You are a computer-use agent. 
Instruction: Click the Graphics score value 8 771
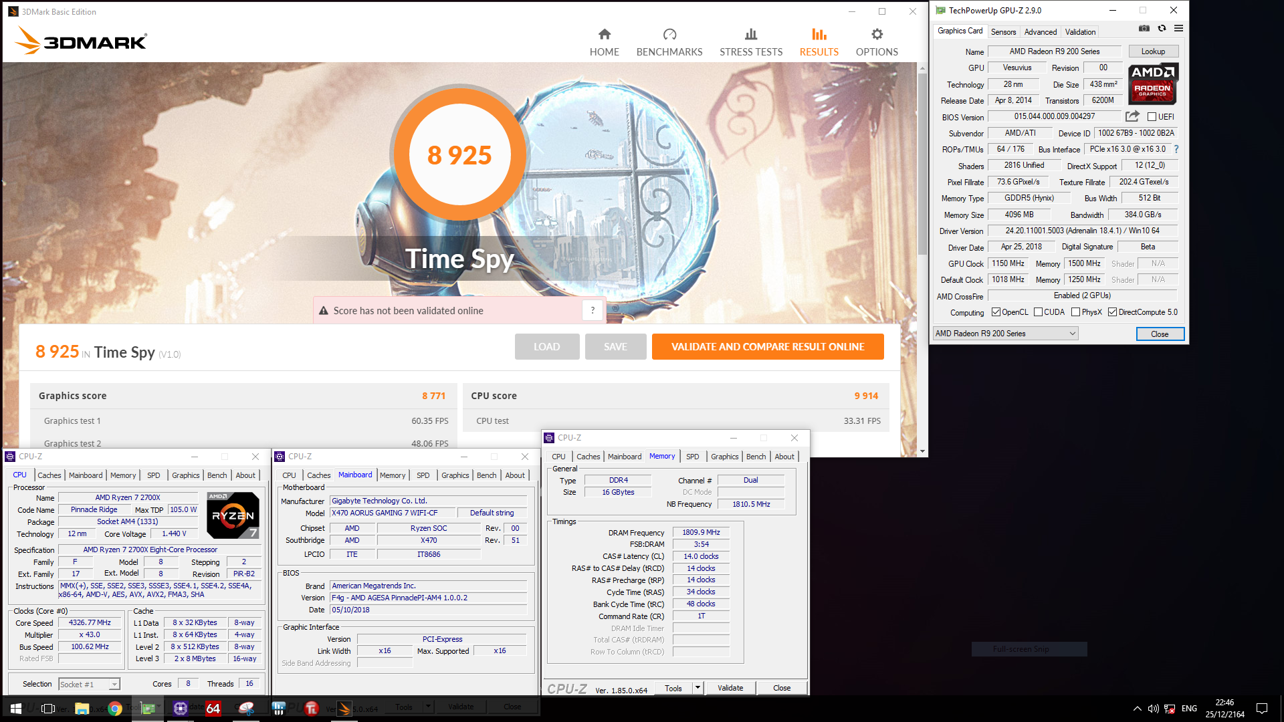tap(433, 396)
